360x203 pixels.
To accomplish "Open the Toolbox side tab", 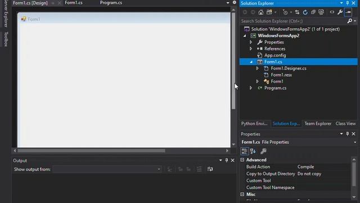I will [x=6, y=39].
